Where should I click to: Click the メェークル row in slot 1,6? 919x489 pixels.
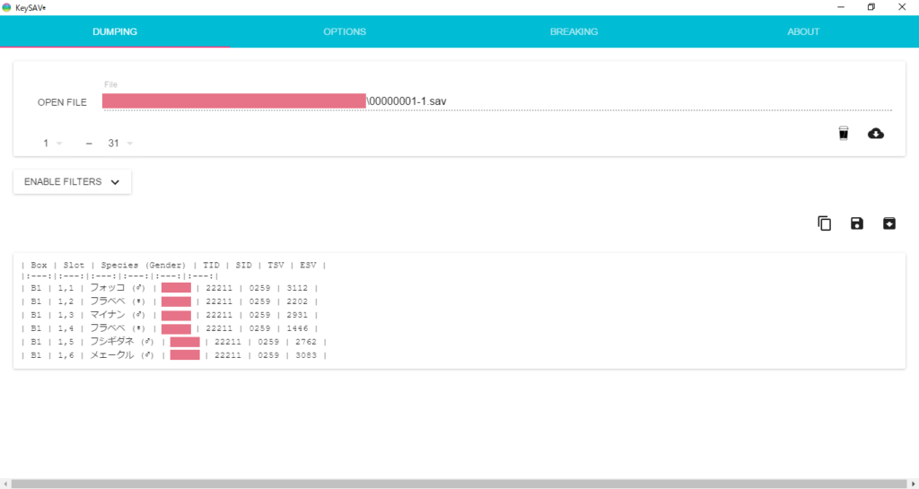pos(113,355)
